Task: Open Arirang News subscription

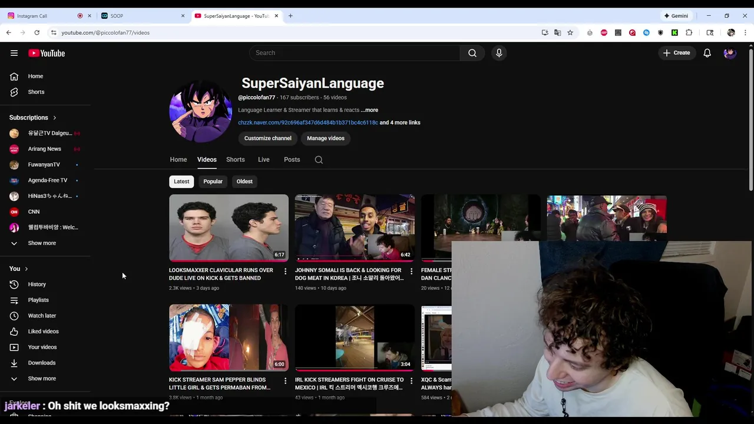Action: tap(45, 149)
